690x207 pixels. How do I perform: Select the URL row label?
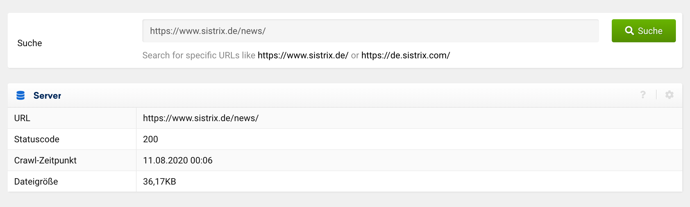click(22, 118)
